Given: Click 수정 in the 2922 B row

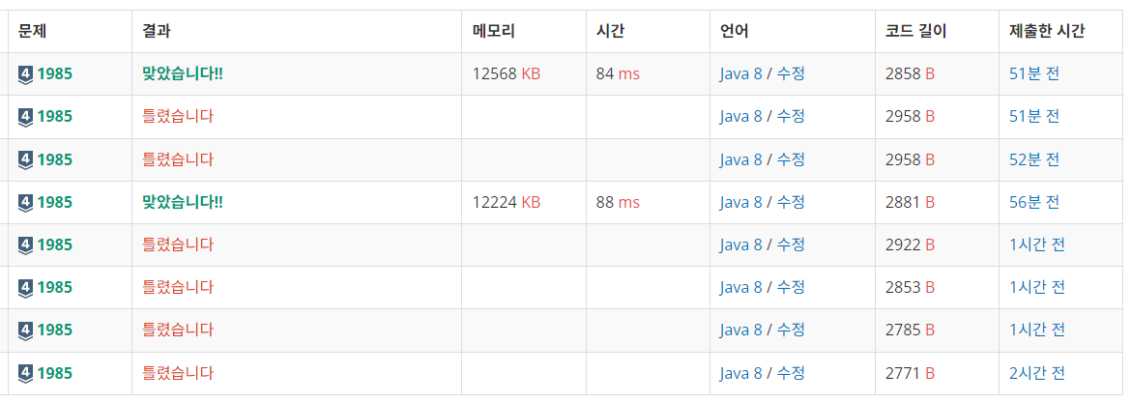Looking at the screenshot, I should (x=791, y=245).
